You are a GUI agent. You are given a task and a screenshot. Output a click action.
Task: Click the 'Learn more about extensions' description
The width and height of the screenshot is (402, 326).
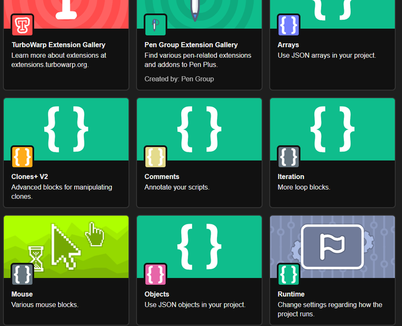(x=59, y=60)
